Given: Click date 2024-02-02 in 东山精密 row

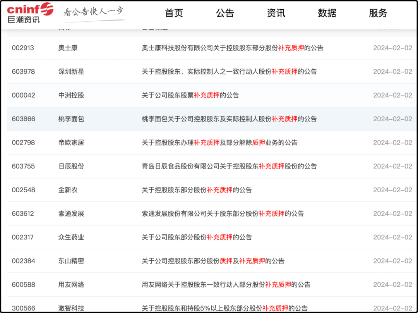Looking at the screenshot, I should tap(392, 261).
